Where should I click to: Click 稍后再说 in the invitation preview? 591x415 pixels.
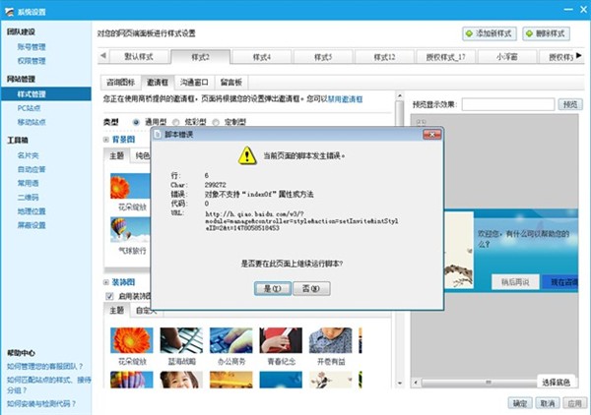click(515, 282)
